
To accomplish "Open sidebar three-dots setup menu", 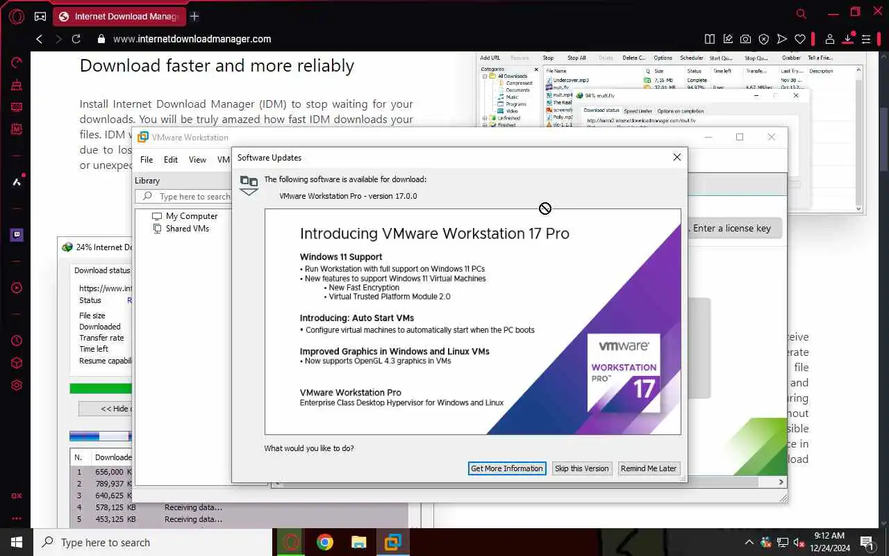I will coord(17,518).
